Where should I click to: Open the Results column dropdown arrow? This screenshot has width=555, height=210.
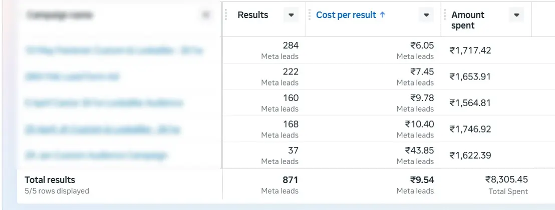(x=292, y=15)
